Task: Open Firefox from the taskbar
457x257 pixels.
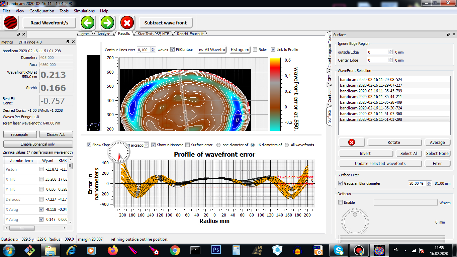Action: (x=113, y=250)
